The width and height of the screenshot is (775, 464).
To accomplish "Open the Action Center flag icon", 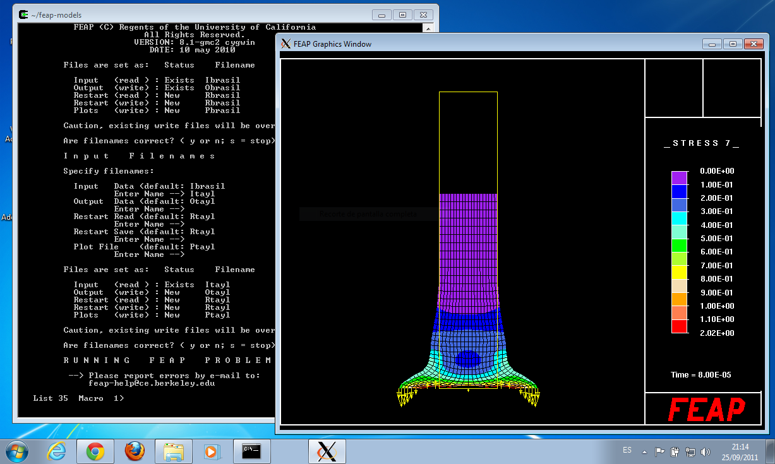I will pyautogui.click(x=659, y=451).
